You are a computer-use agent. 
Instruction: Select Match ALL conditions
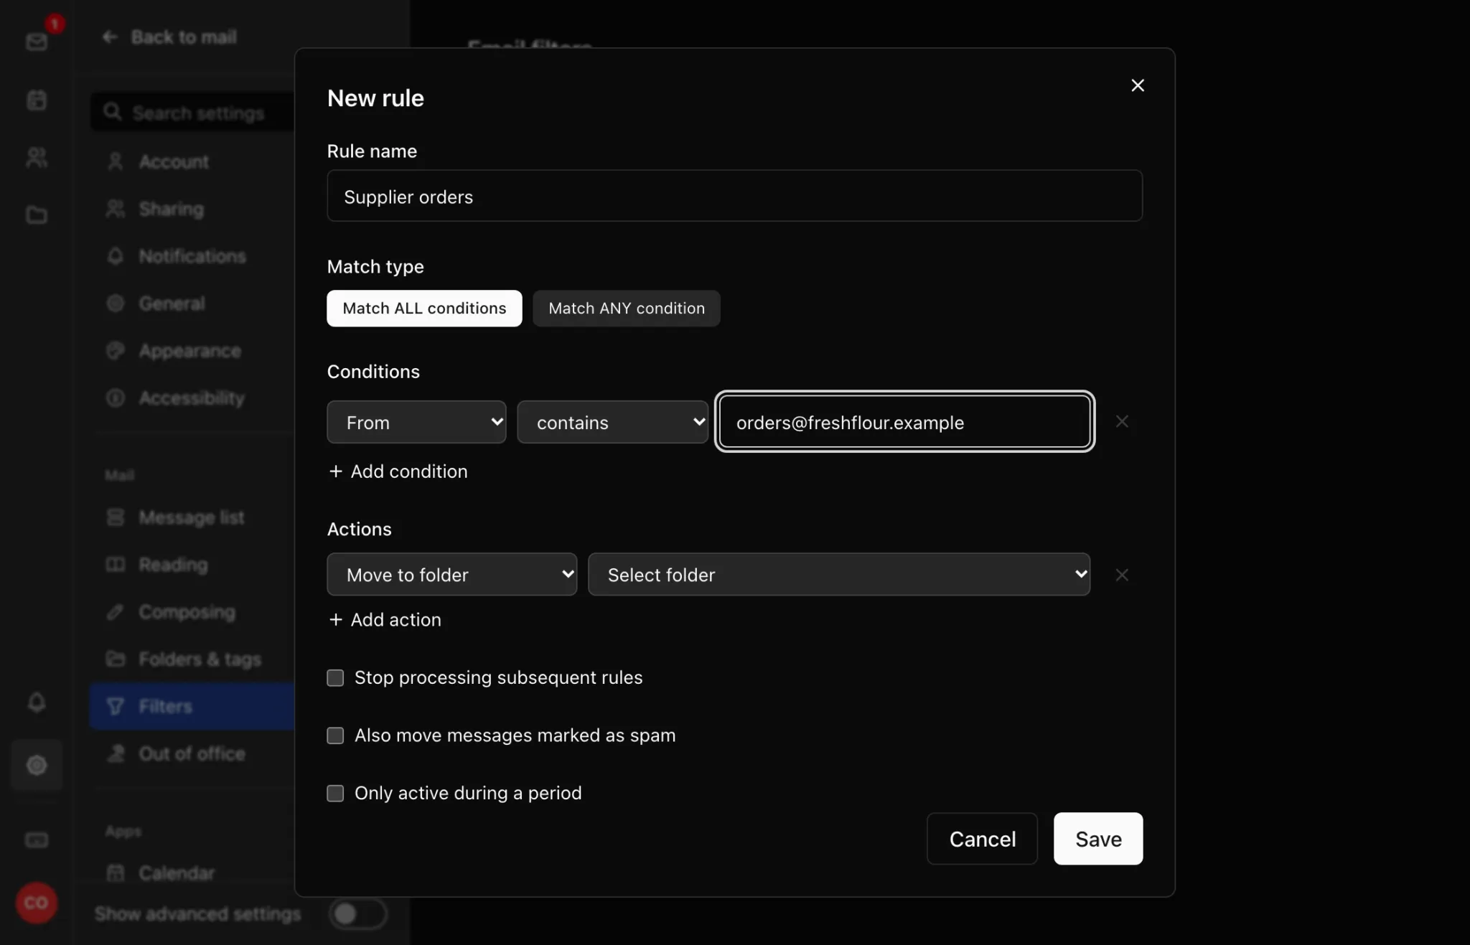(x=424, y=309)
